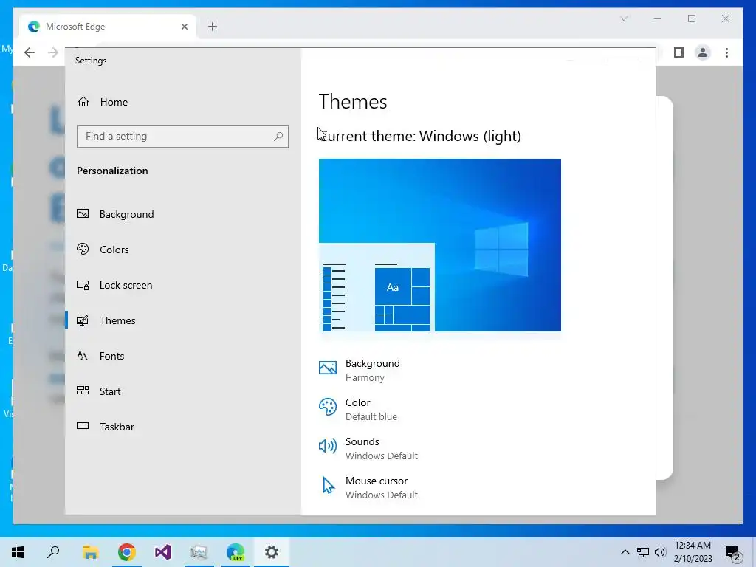Click the current theme preview image

(x=440, y=245)
